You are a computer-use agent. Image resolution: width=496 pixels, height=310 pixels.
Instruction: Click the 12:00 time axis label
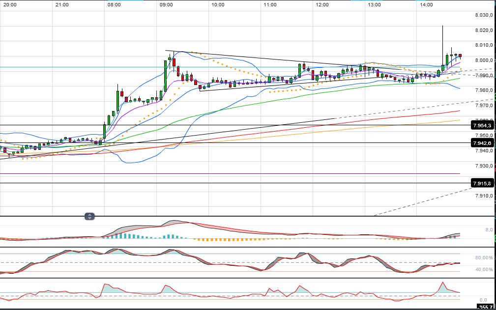click(322, 5)
